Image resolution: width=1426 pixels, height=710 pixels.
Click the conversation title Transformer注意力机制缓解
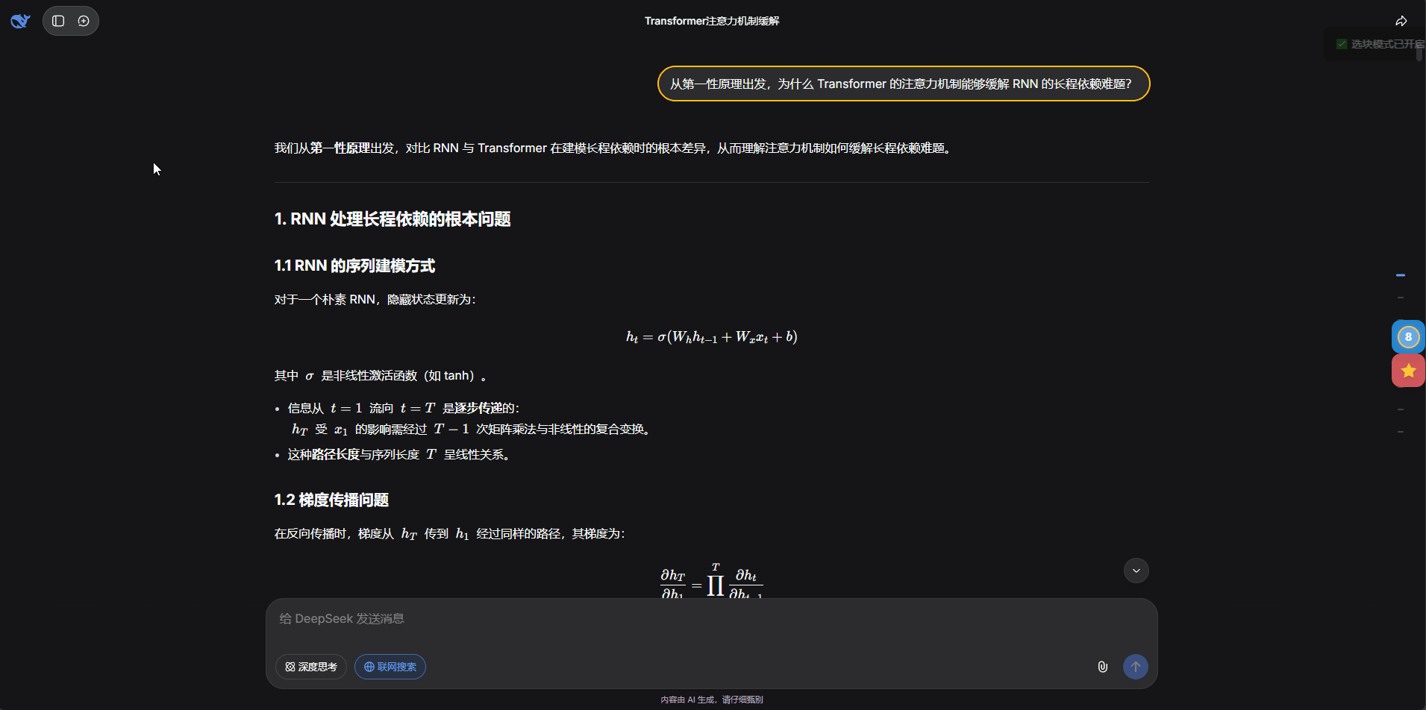712,21
